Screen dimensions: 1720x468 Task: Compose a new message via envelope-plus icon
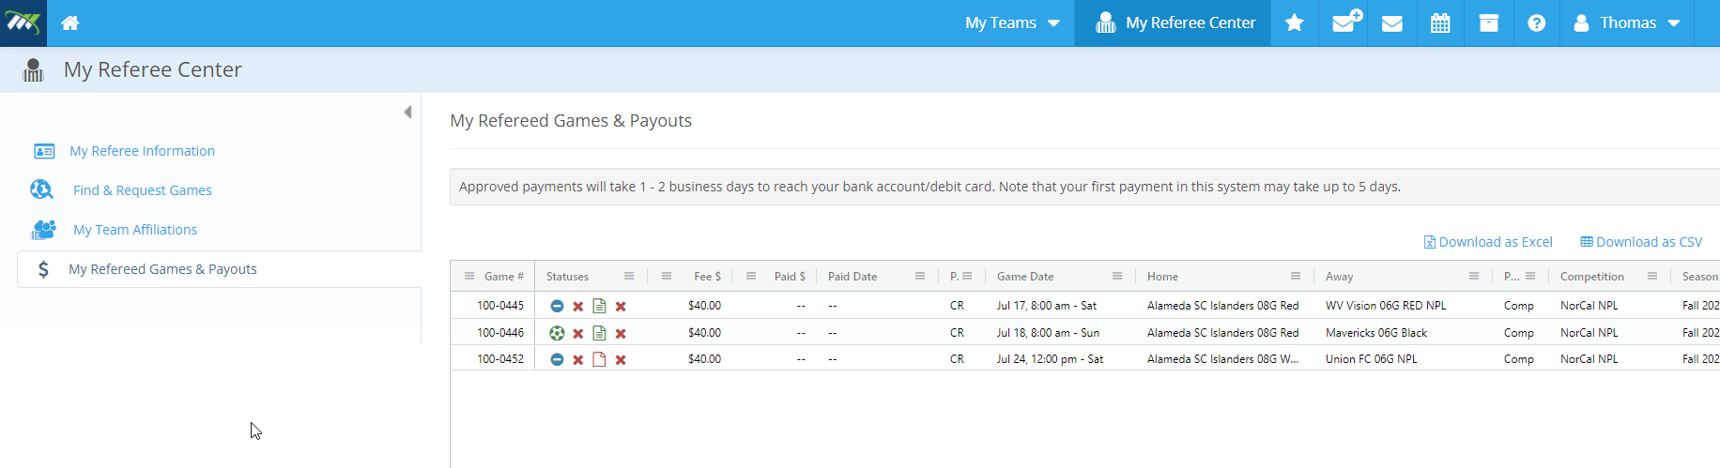coord(1346,21)
